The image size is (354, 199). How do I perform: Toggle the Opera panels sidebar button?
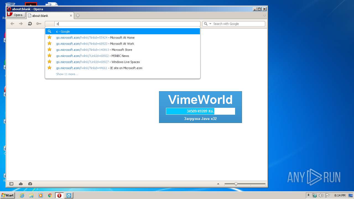point(11,184)
